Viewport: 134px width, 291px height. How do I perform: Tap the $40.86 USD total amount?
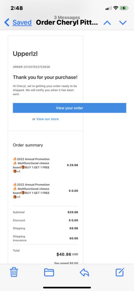(67, 254)
